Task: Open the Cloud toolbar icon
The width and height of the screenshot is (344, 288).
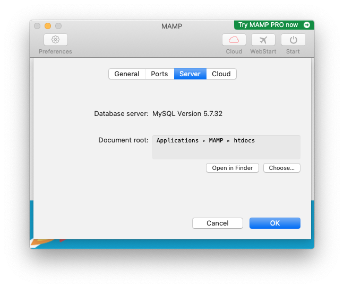Action: coord(234,40)
